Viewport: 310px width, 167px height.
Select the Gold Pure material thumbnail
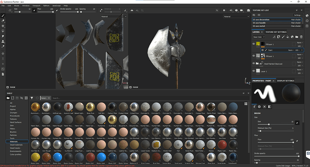click(x=112, y=120)
